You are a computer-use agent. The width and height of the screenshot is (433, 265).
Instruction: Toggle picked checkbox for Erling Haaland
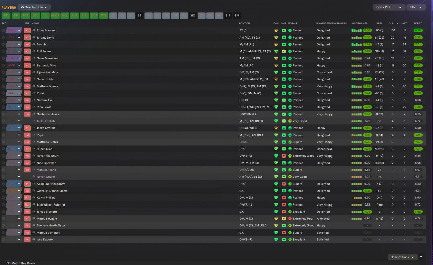tap(3, 30)
